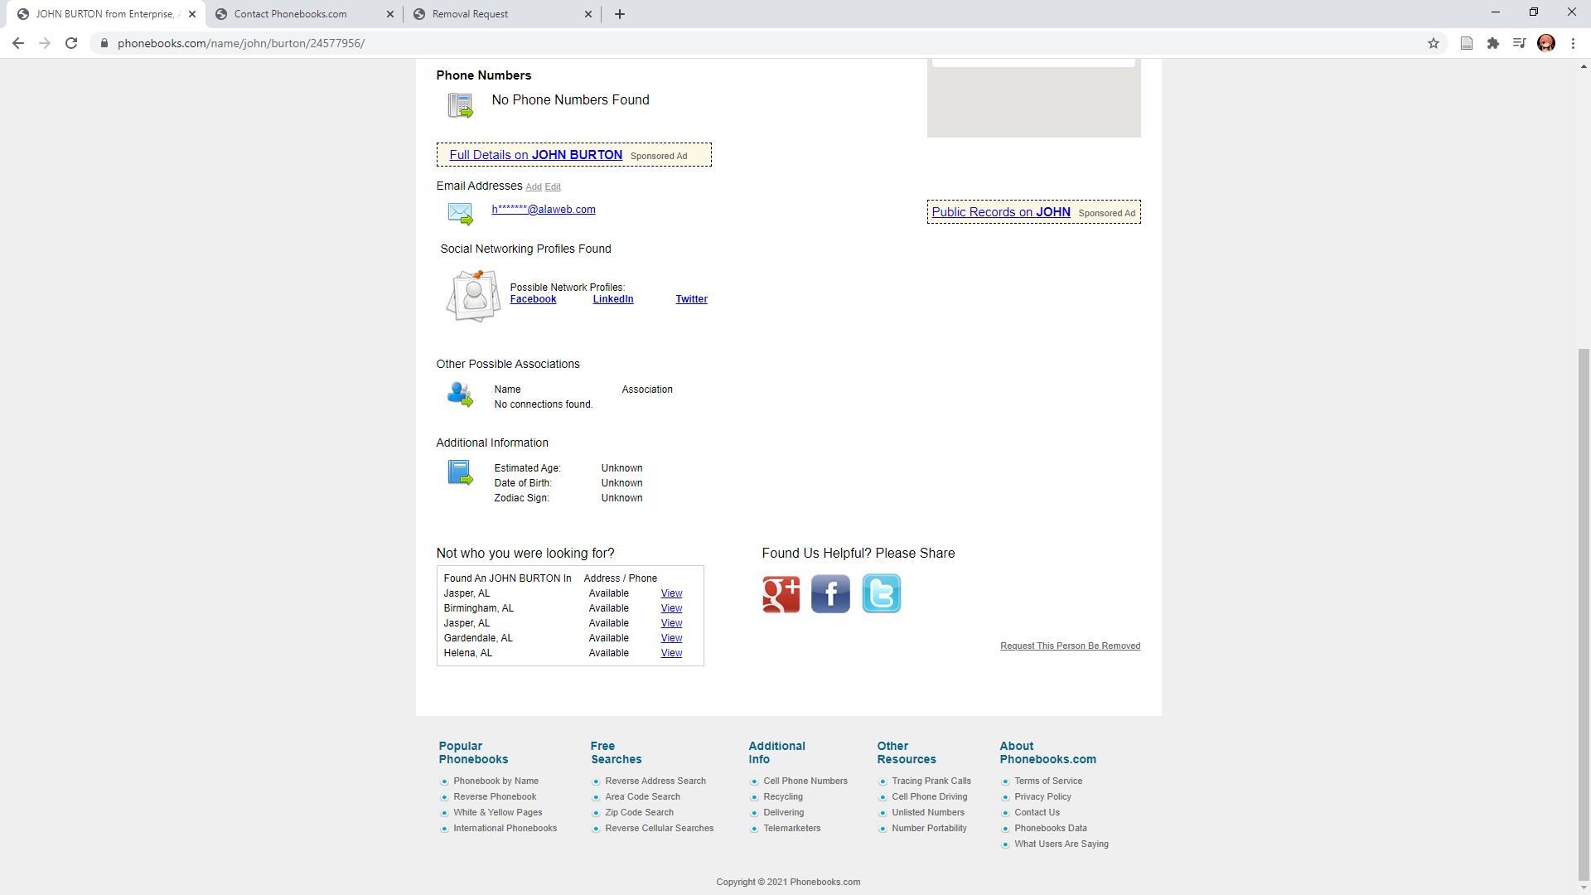The image size is (1591, 895).
Task: Click the Google Plus share icon
Action: pos(781,594)
